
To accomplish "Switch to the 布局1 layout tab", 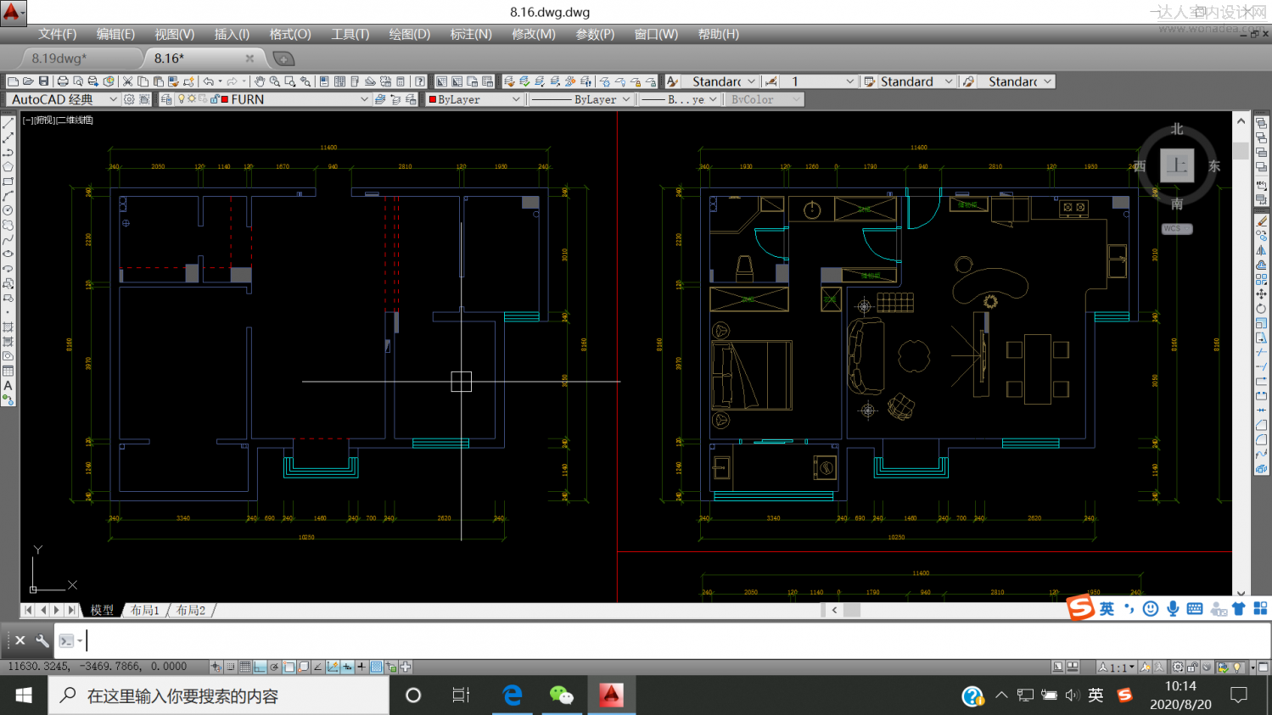I will 145,610.
